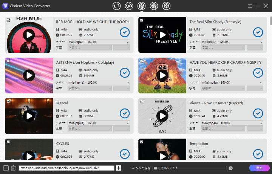
Task: Uncheck the Mezcal item checkbox
Action: click(8, 101)
